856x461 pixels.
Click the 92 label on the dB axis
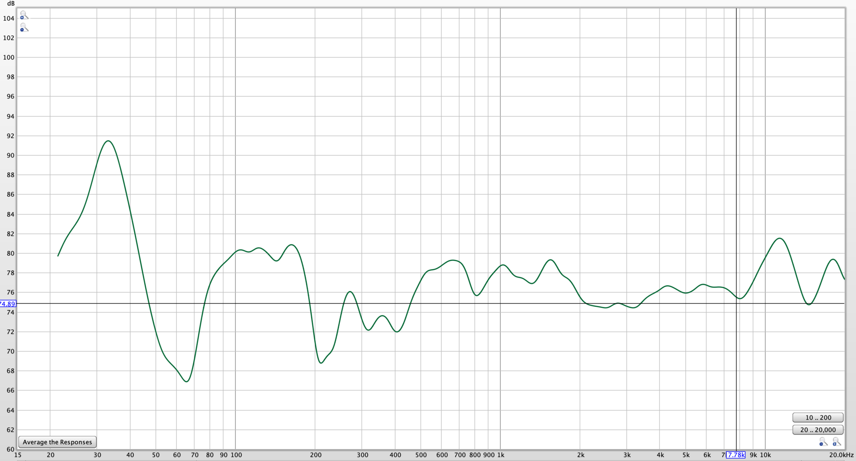[10, 136]
